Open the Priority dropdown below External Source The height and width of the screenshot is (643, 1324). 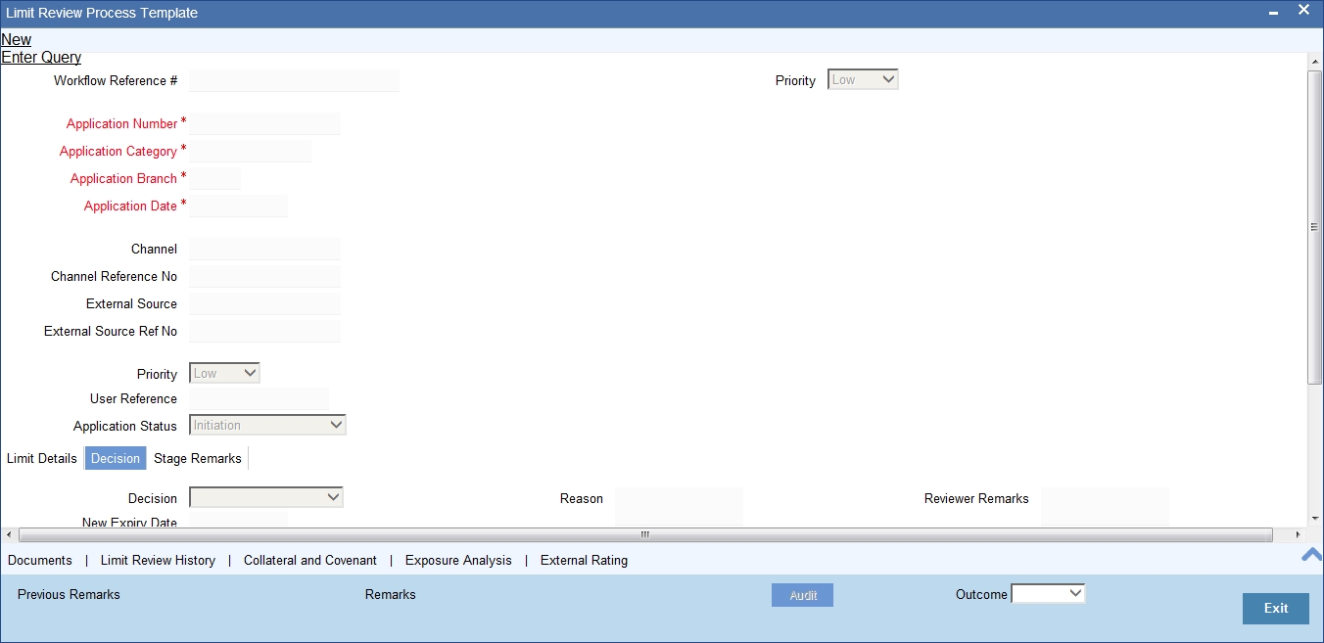point(224,373)
